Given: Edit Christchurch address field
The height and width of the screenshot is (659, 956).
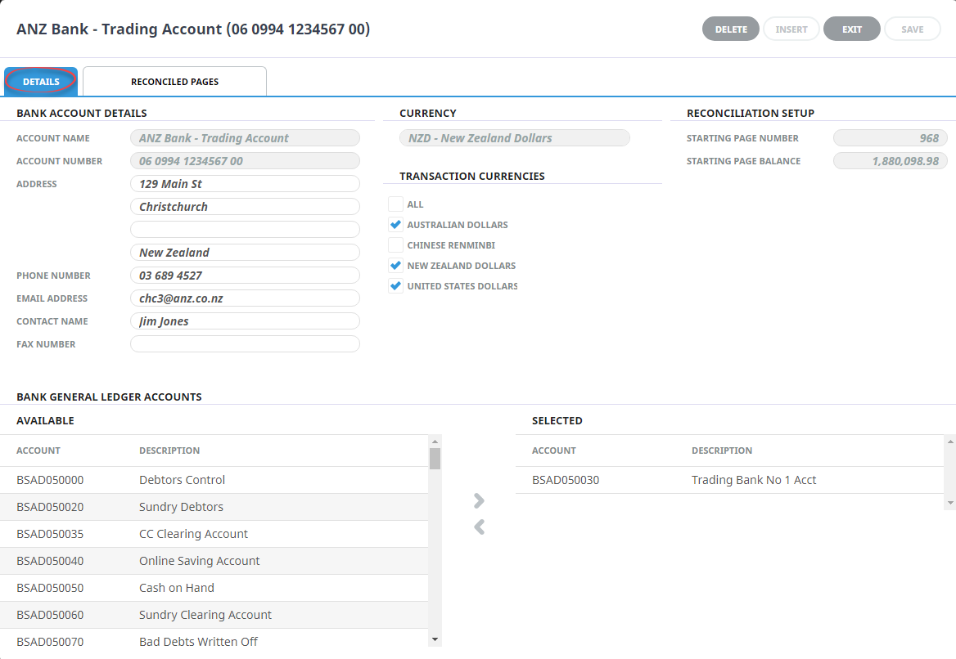Looking at the screenshot, I should [x=245, y=207].
